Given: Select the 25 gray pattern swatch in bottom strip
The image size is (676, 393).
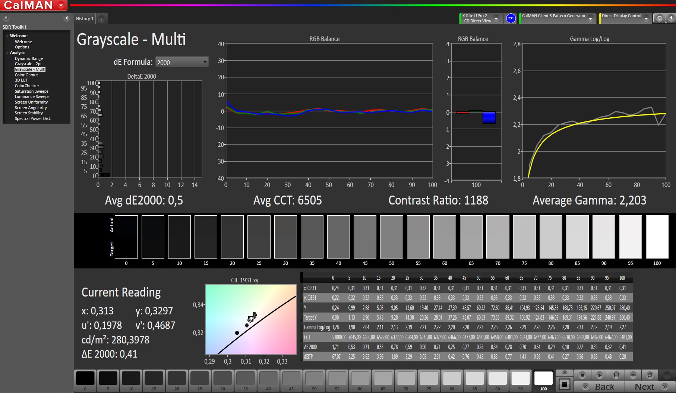Looking at the screenshot, I should [200, 381].
